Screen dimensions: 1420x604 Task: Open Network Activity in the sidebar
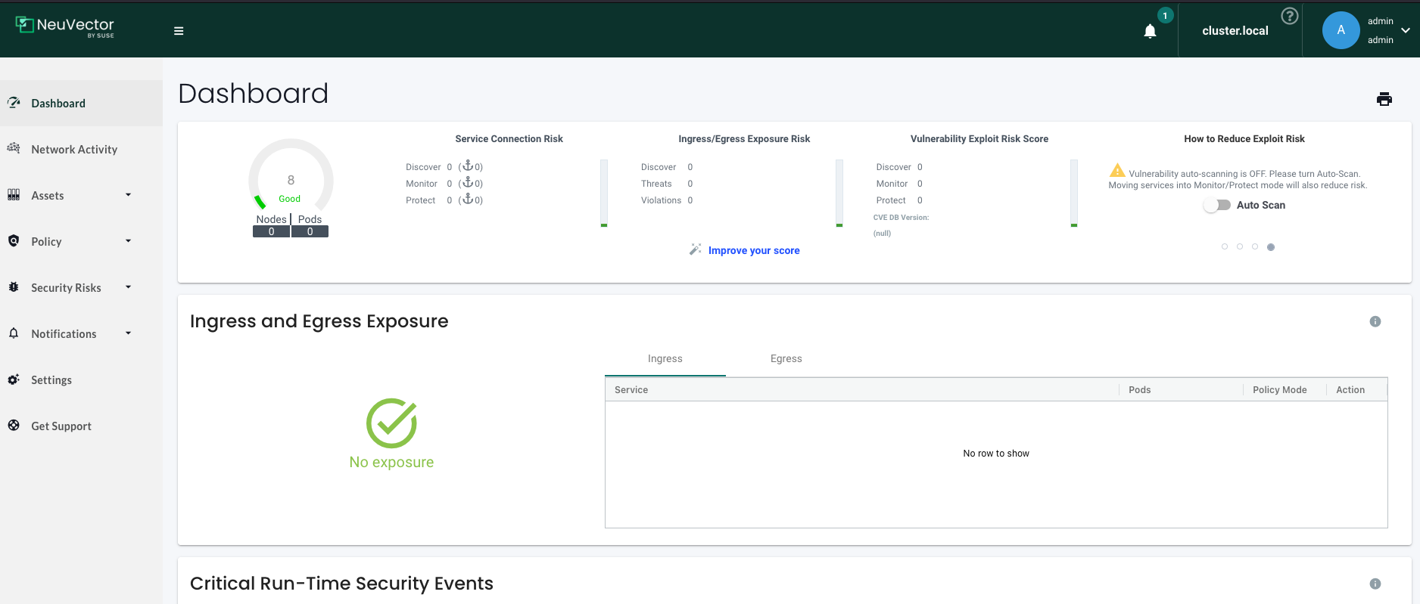pos(81,150)
